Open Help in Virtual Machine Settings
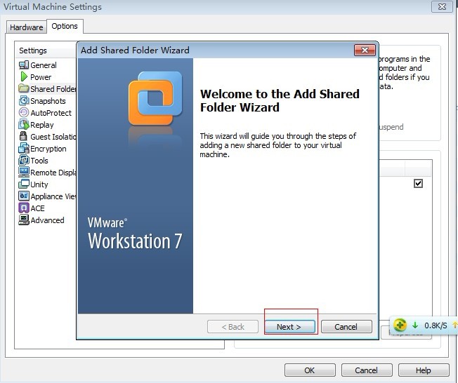The height and width of the screenshot is (383, 458). pyautogui.click(x=424, y=370)
